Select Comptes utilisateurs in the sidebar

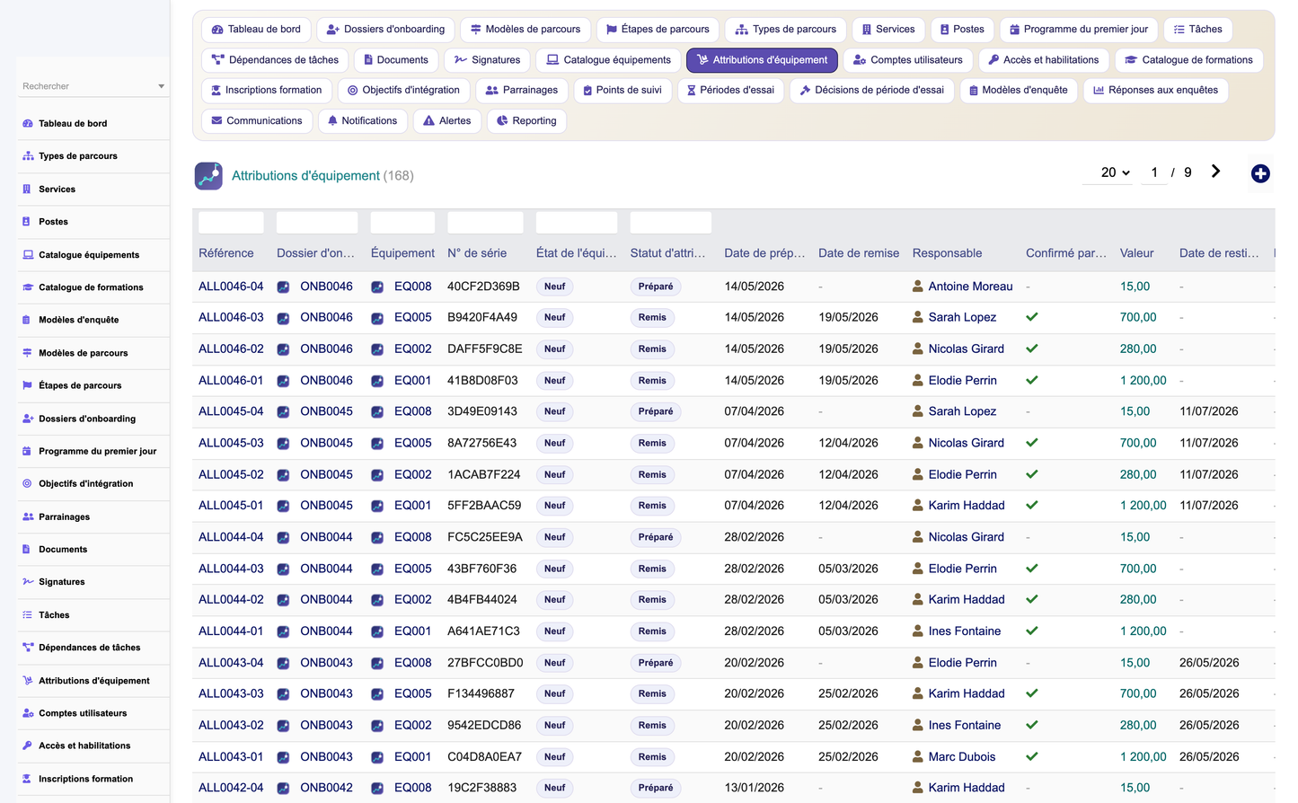coord(83,713)
